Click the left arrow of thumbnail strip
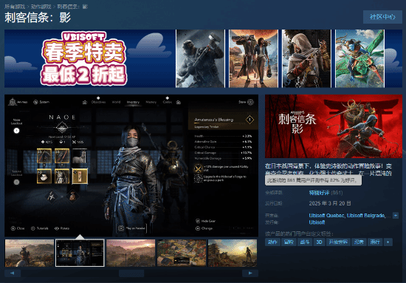406x283 pixels. pyautogui.click(x=12, y=273)
